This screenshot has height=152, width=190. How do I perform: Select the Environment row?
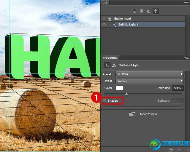click(143, 18)
